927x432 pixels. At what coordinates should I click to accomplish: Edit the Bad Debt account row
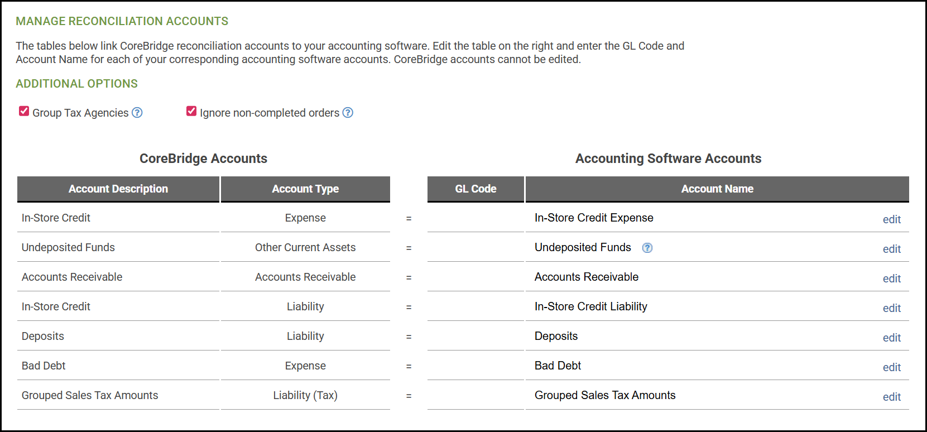point(891,367)
